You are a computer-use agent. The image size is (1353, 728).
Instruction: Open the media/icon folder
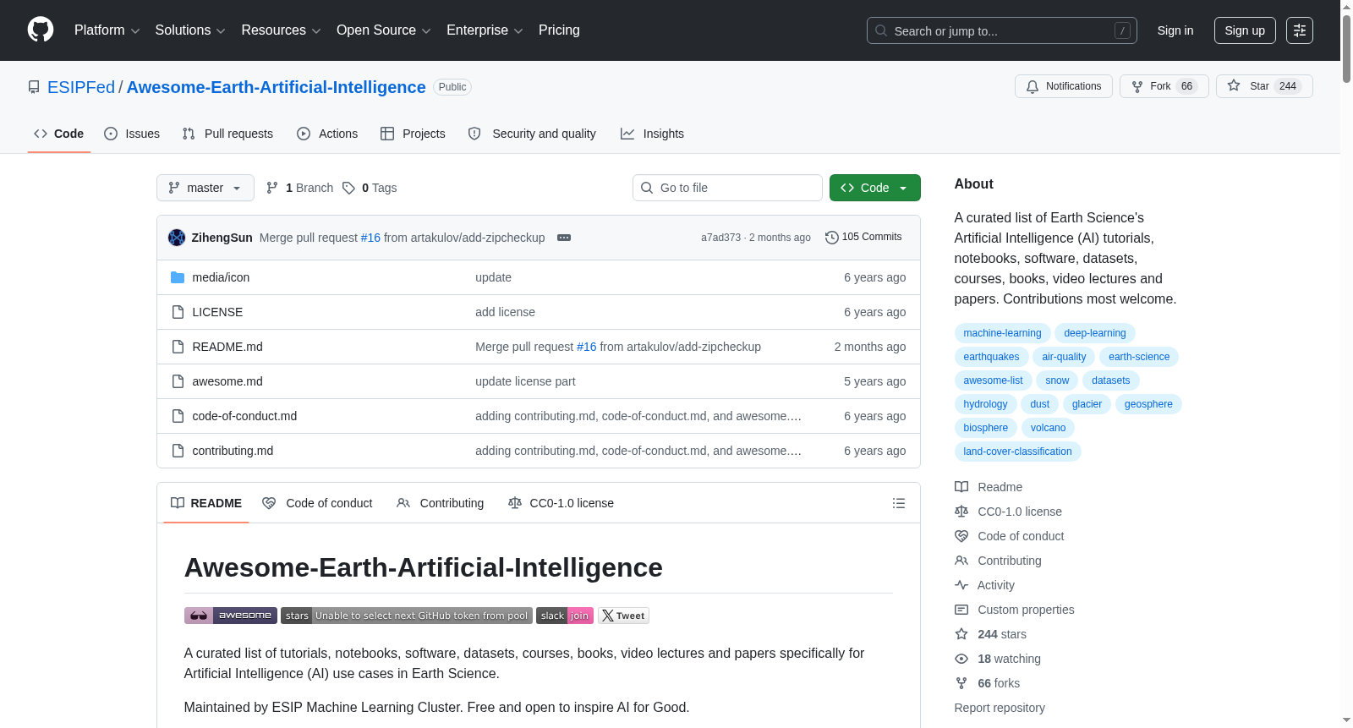[x=221, y=277]
